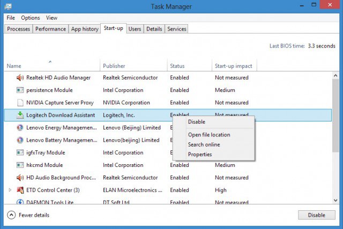Click the hkcmd Module icon
Viewport: 343px width, 229px height.
point(20,165)
